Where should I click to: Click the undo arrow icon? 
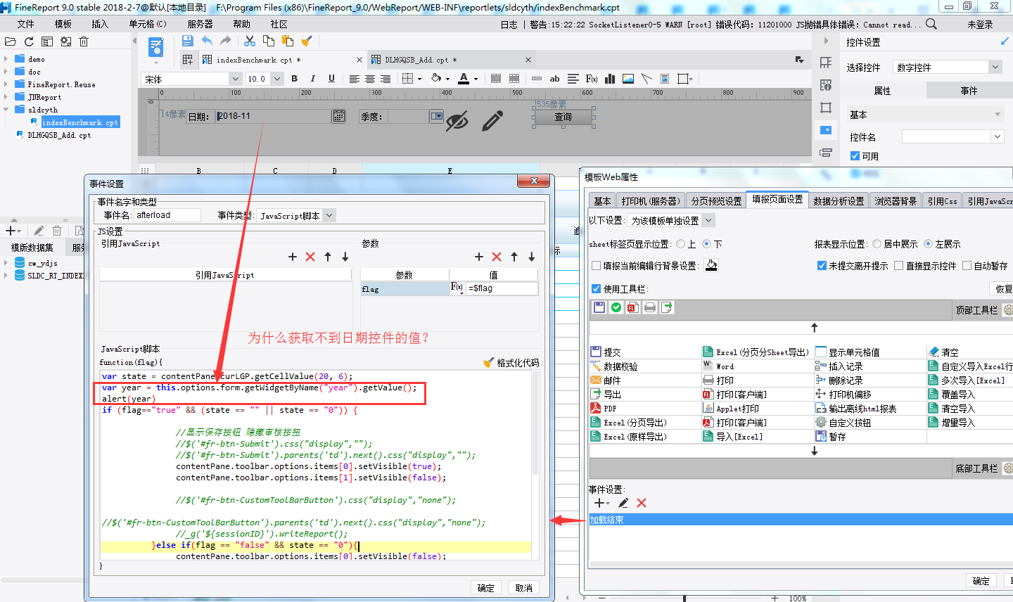coord(207,41)
